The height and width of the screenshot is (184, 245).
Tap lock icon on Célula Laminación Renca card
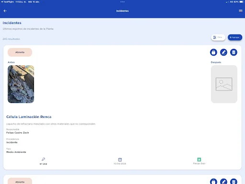pos(213,52)
